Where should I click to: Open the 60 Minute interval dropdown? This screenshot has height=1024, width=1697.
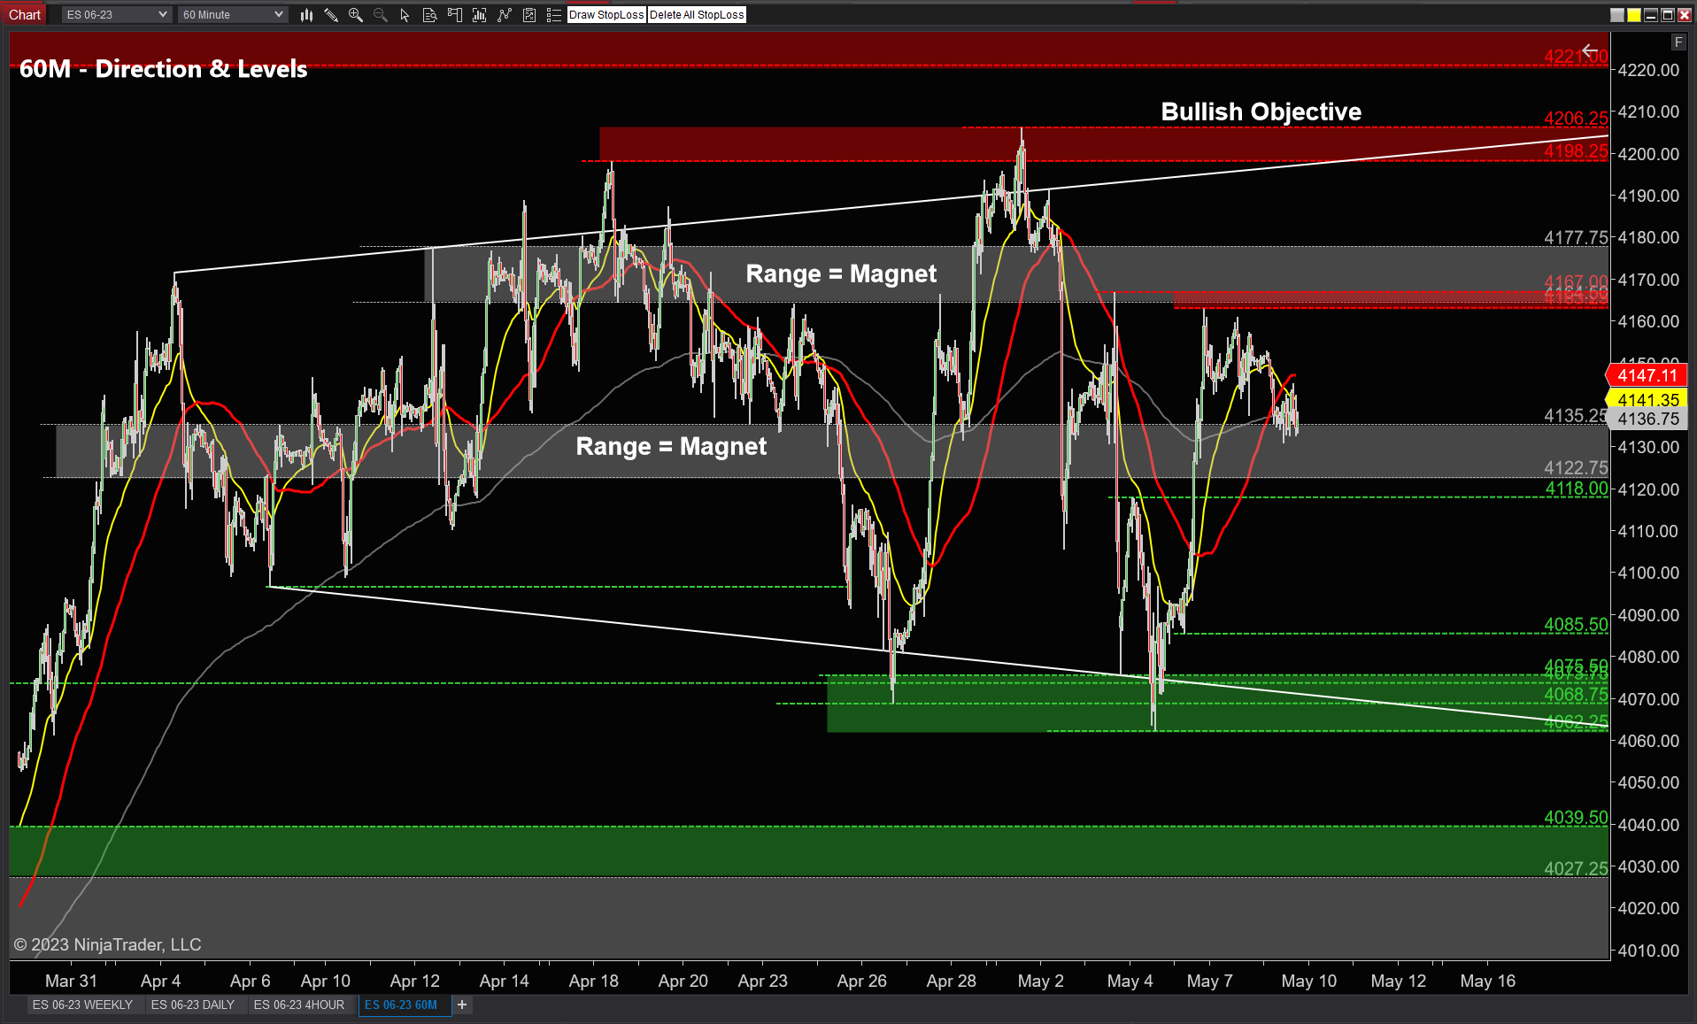pos(232,15)
